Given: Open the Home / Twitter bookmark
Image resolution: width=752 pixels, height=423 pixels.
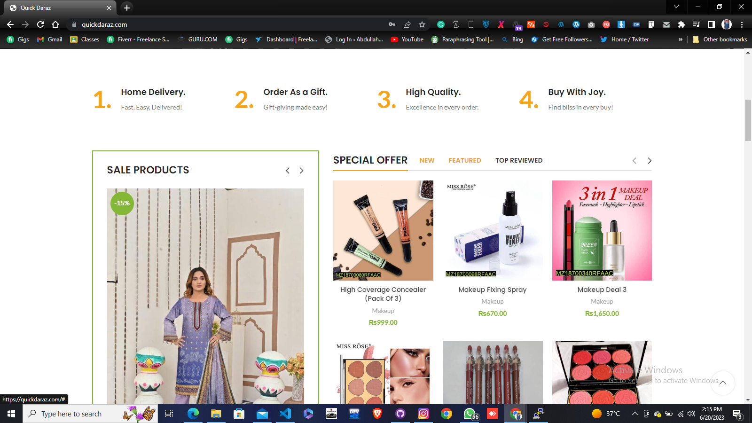Looking at the screenshot, I should point(625,39).
